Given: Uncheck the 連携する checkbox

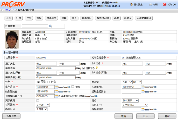Looking at the screenshot, I should 83,68.
